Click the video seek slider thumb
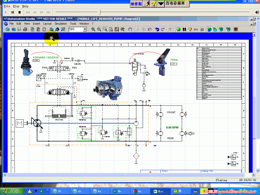260x195 pixels. click(x=99, y=12)
